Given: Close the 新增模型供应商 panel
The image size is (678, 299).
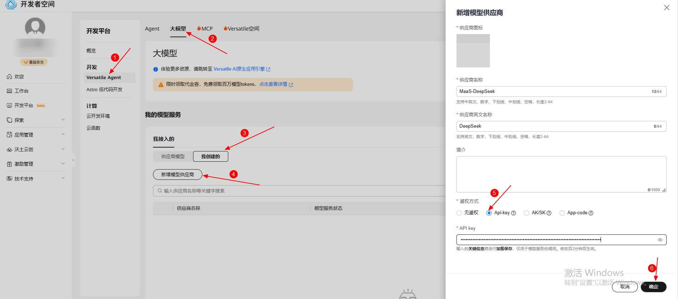Looking at the screenshot, I should coord(667,7).
